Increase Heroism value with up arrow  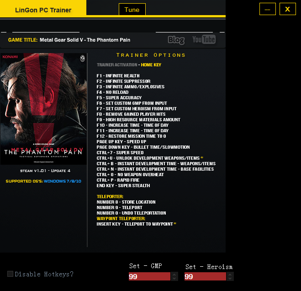click(230, 275)
